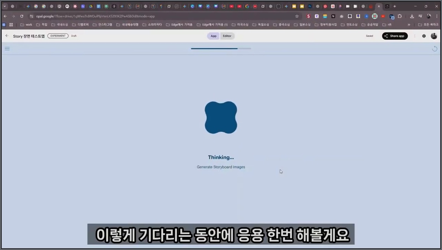Open the 디벨로퍼 bookmarks folder
The image size is (442, 250).
click(x=81, y=25)
